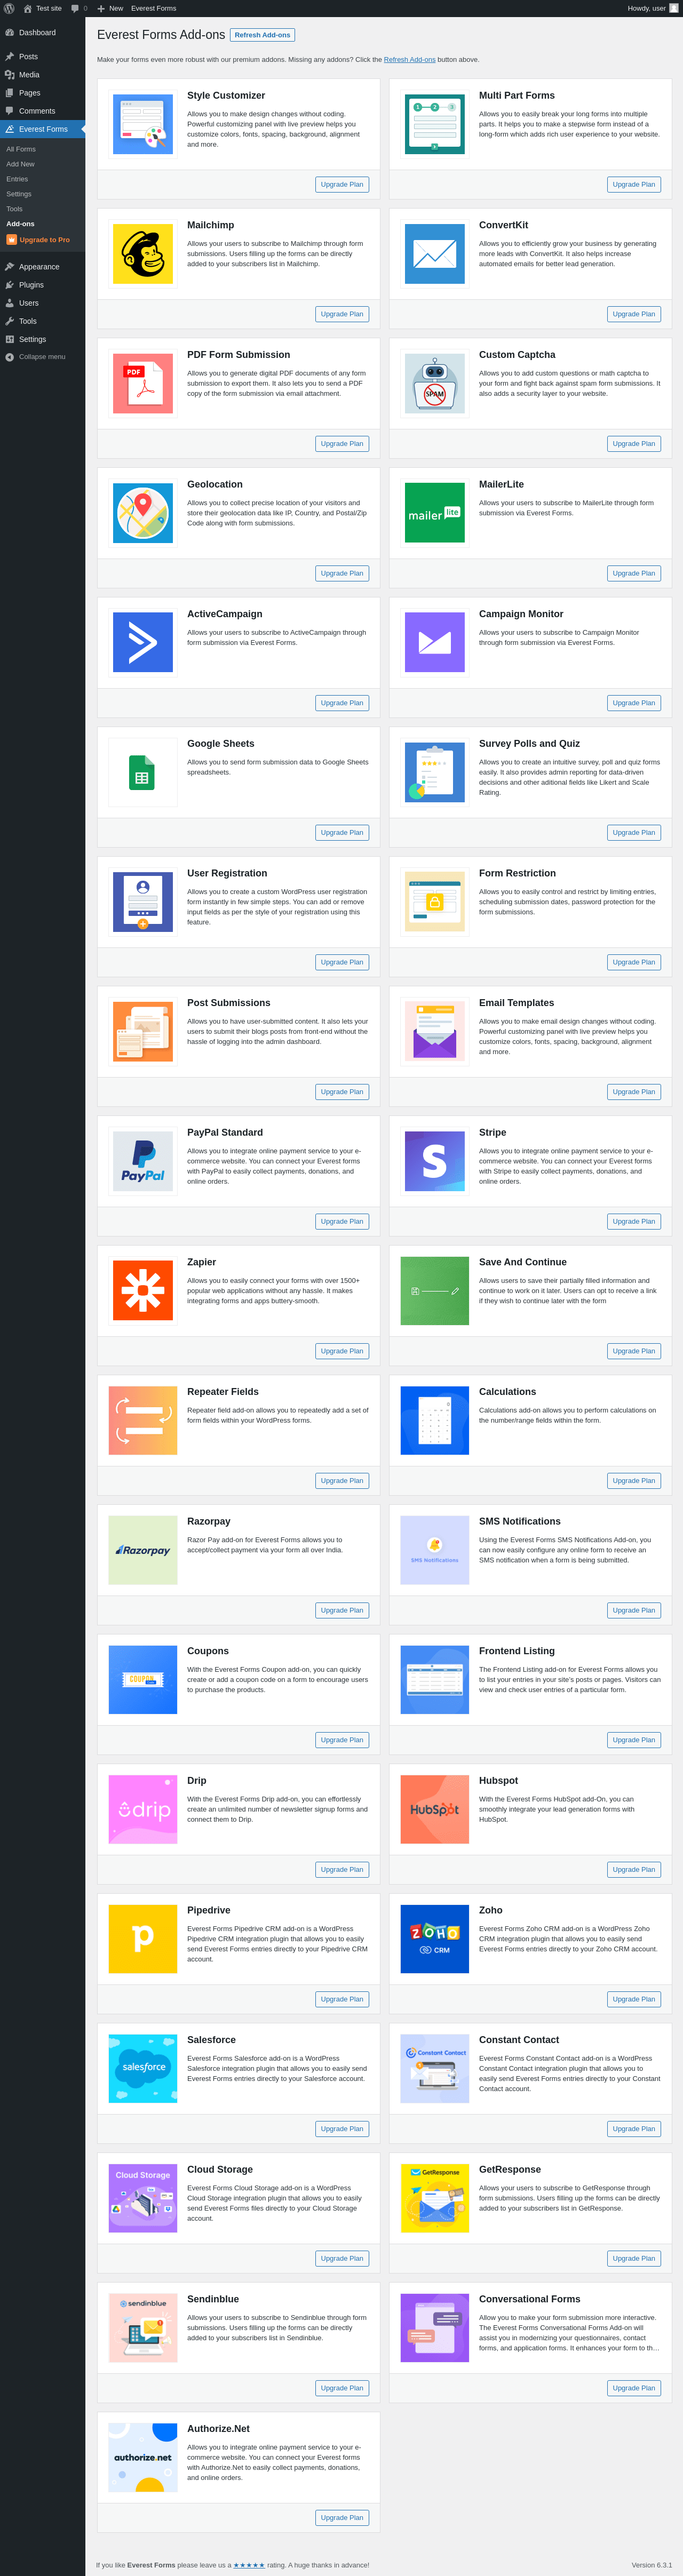Screen dimensions: 683x2576
Task: Click the Custom Captcha spam robot icon
Action: [x=435, y=383]
